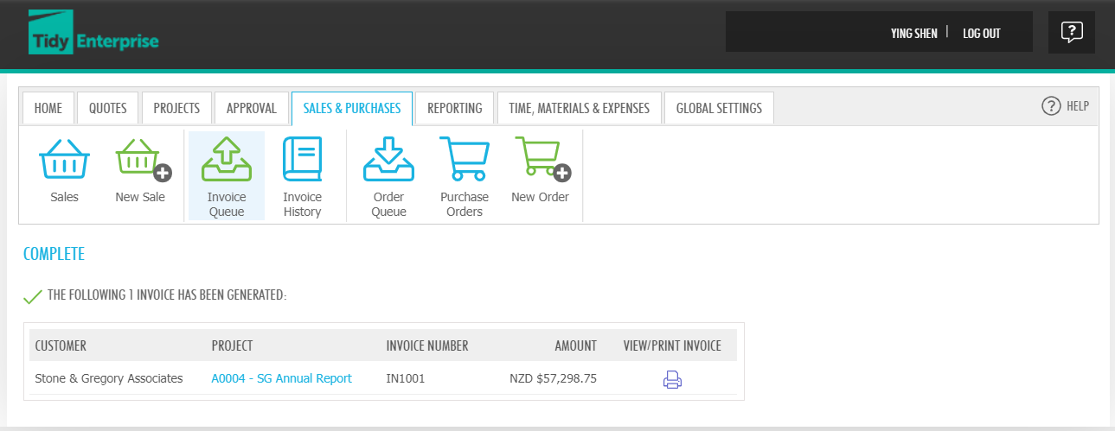
Task: Open the Help question mark link
Action: pyautogui.click(x=1065, y=106)
